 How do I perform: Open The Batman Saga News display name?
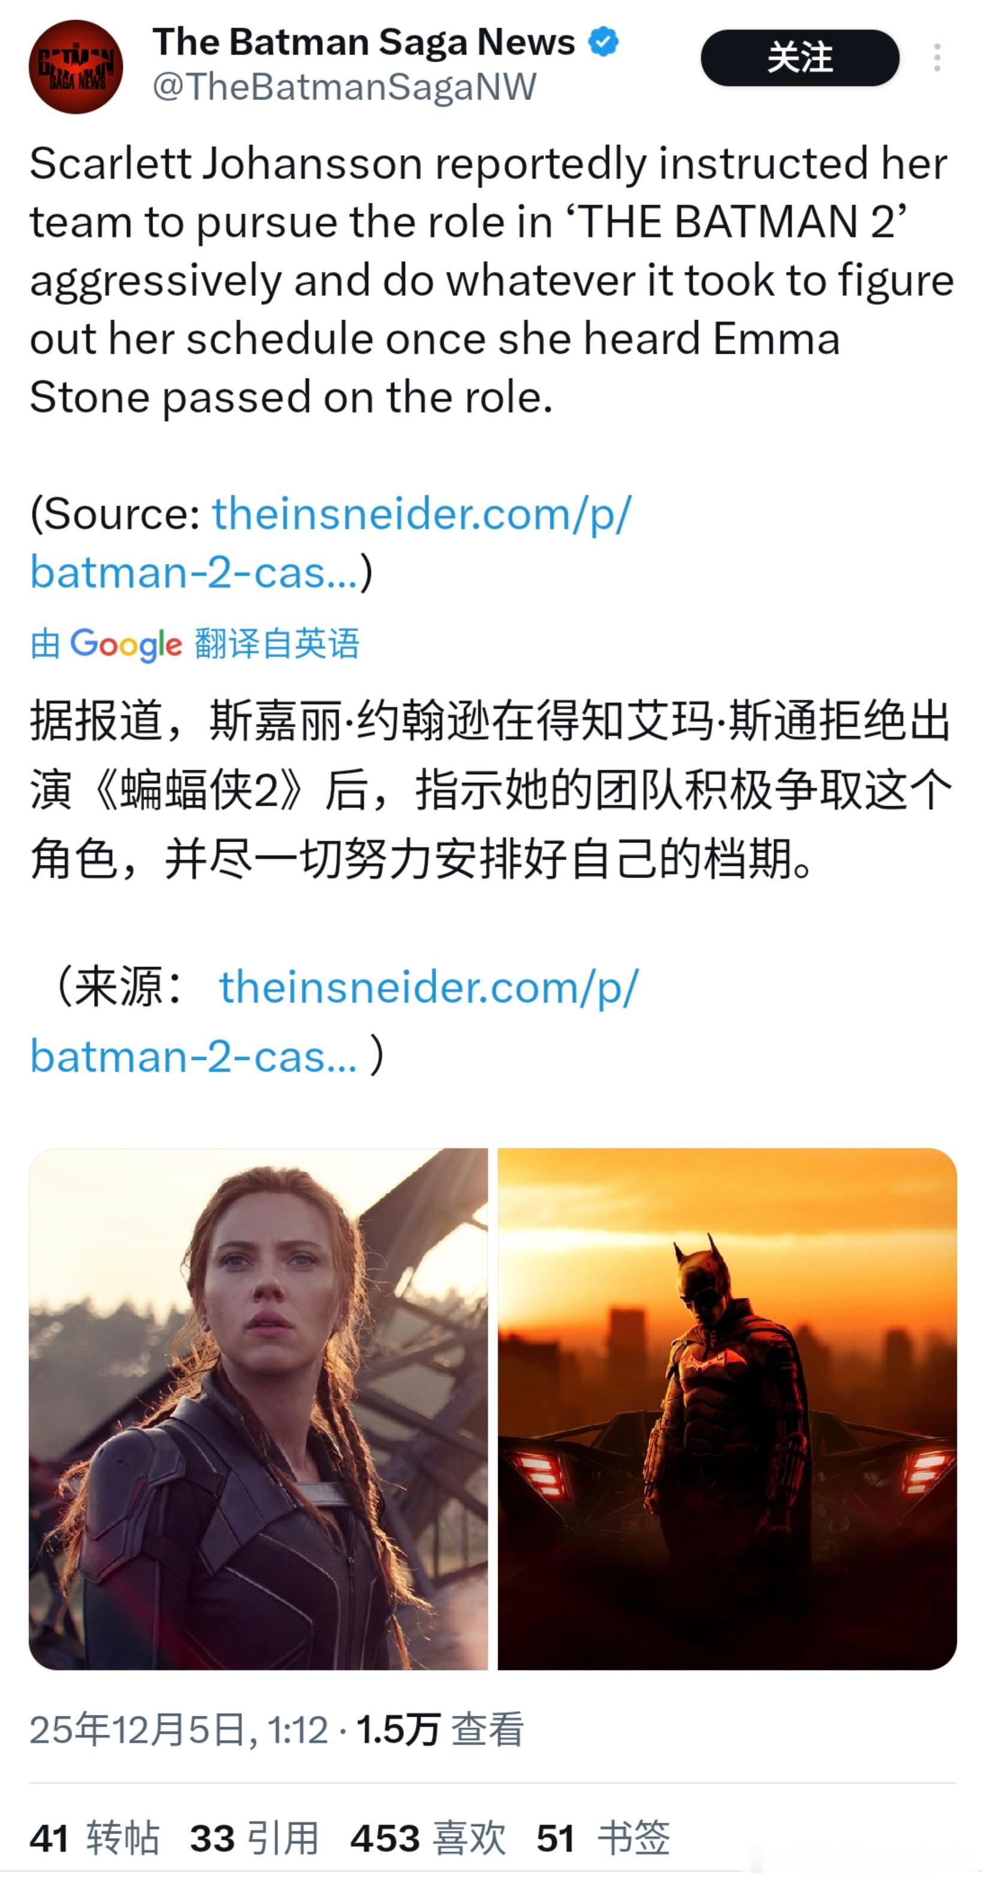363,42
